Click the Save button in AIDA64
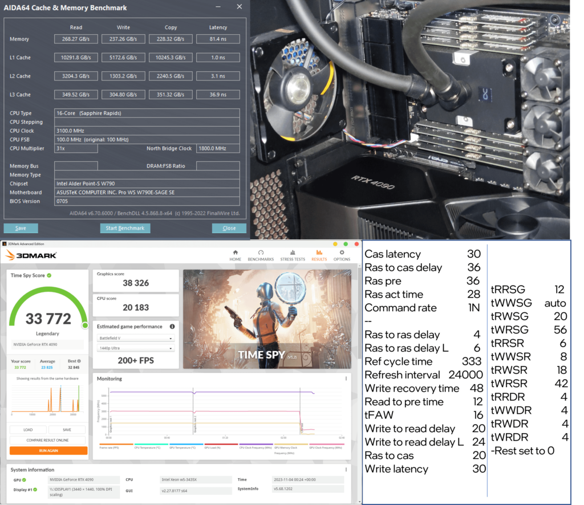The height and width of the screenshot is (505, 584). pyautogui.click(x=21, y=228)
